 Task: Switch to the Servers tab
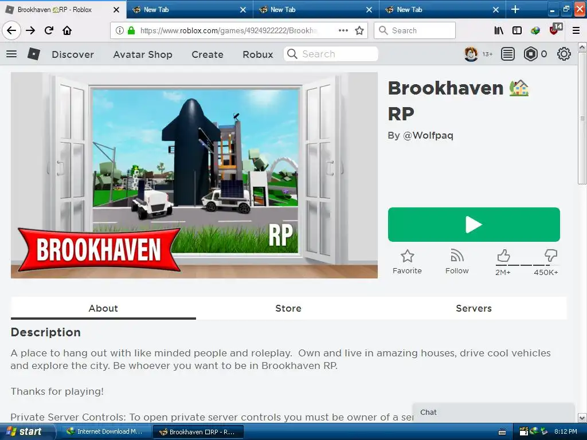click(x=473, y=308)
